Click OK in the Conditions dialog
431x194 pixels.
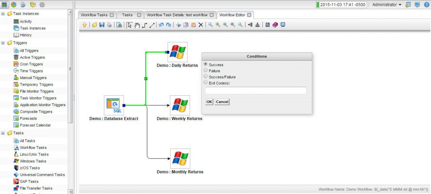coord(209,102)
